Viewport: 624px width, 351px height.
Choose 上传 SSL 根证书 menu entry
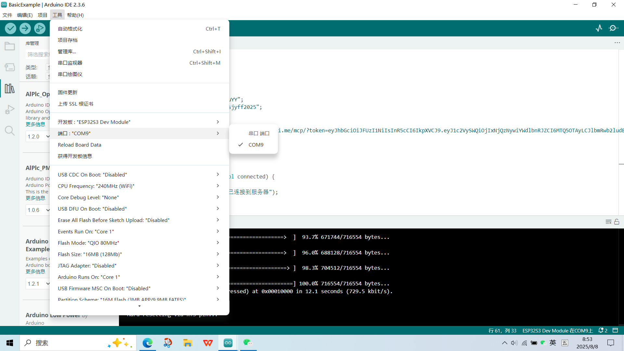pos(139,104)
